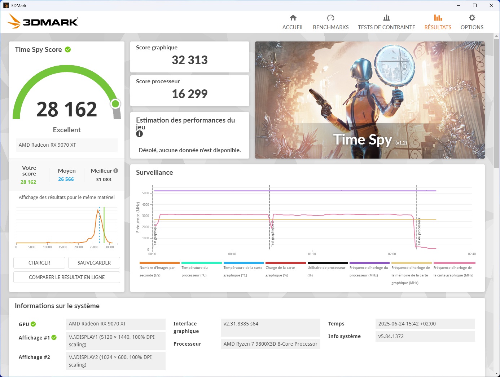Click the info icon under Estimation des performances du jeu
Image resolution: width=500 pixels, height=377 pixels.
click(x=139, y=134)
